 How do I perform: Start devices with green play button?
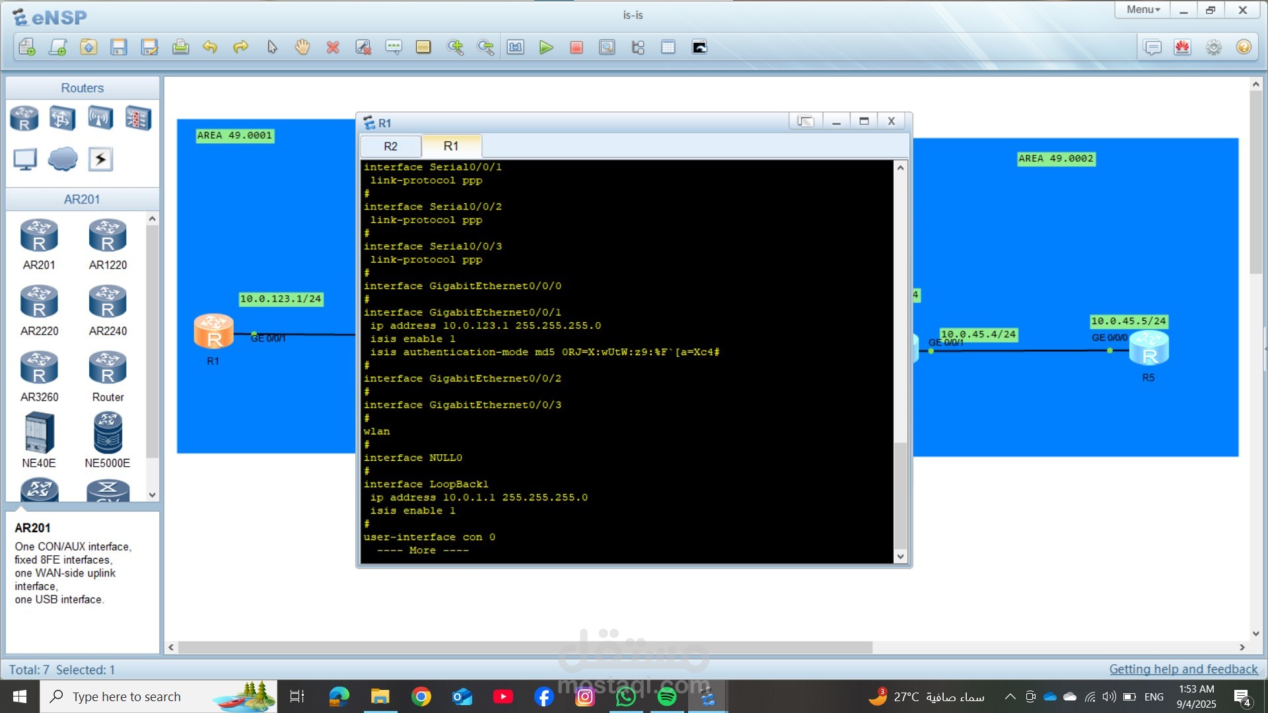tap(546, 47)
